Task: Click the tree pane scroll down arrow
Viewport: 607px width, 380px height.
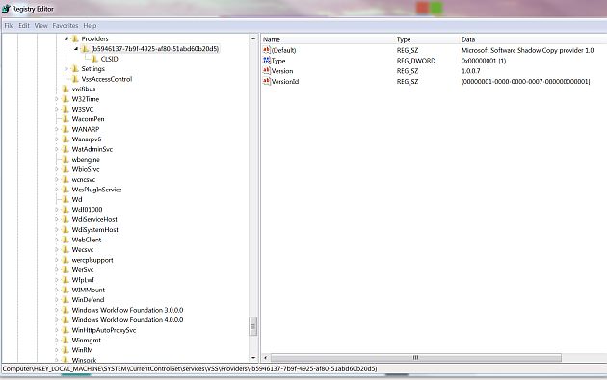Action: coord(253,358)
